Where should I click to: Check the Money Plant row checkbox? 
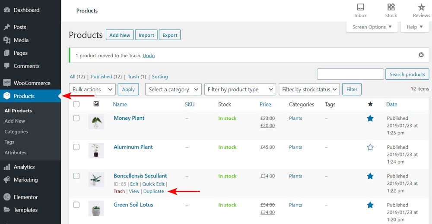click(76, 118)
